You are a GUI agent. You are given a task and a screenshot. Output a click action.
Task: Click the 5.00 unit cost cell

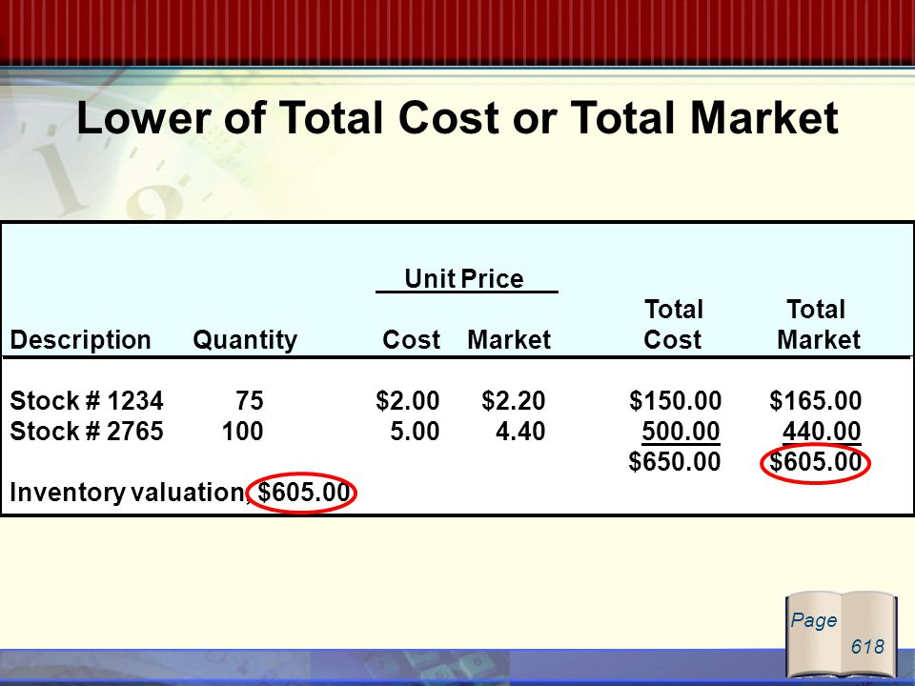(x=415, y=432)
